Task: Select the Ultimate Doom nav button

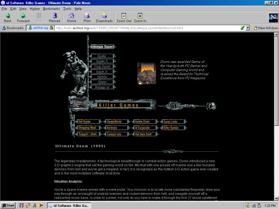Action: pos(102,47)
